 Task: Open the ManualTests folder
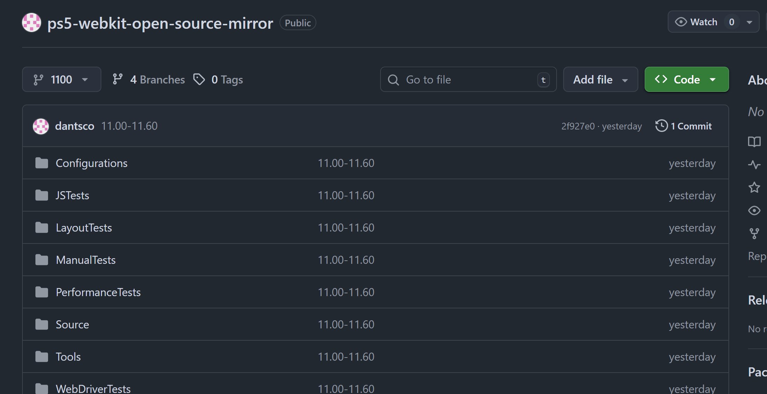point(86,260)
